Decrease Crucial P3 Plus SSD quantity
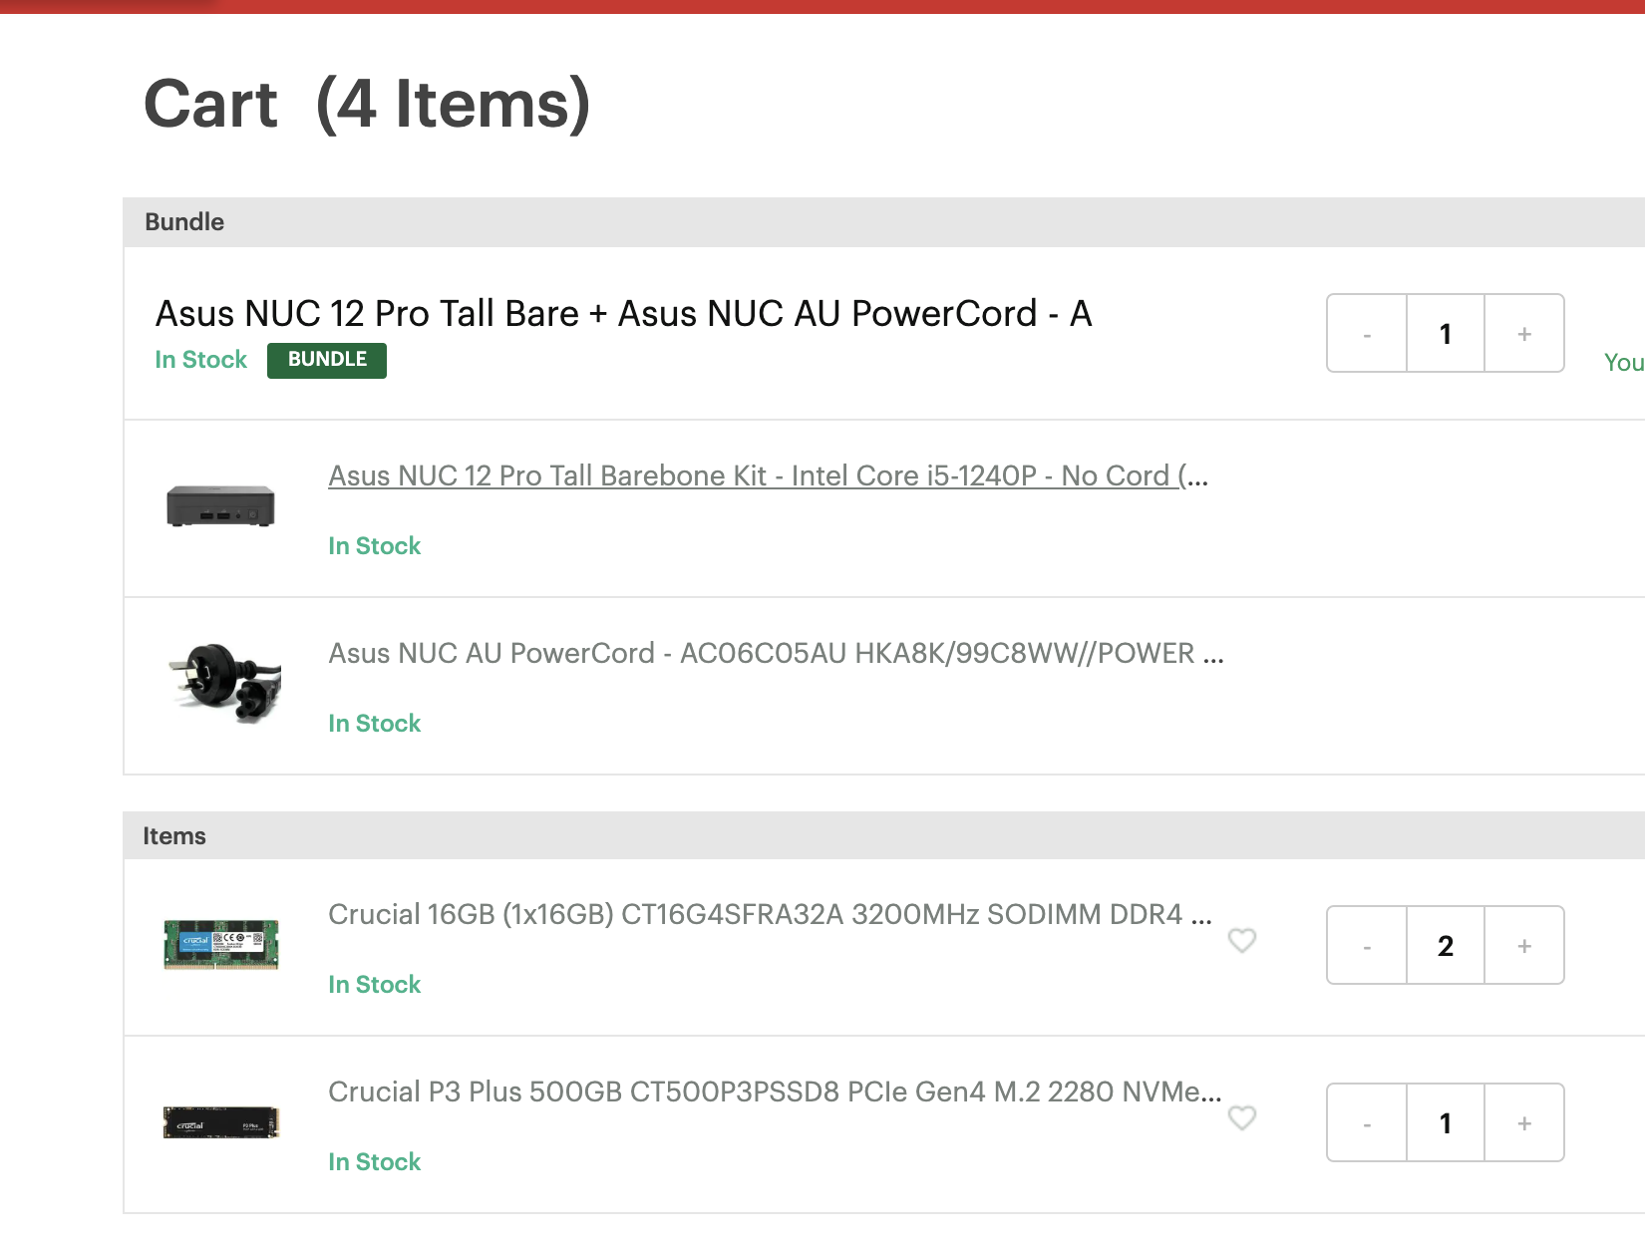The width and height of the screenshot is (1645, 1246). [x=1367, y=1123]
